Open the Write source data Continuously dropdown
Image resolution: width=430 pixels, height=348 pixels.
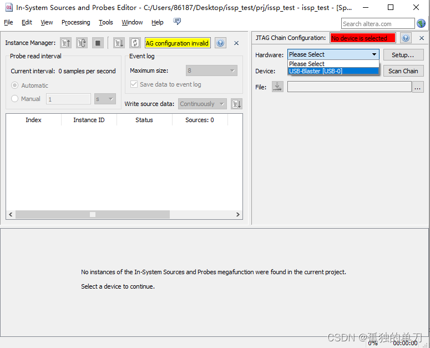[x=203, y=104]
